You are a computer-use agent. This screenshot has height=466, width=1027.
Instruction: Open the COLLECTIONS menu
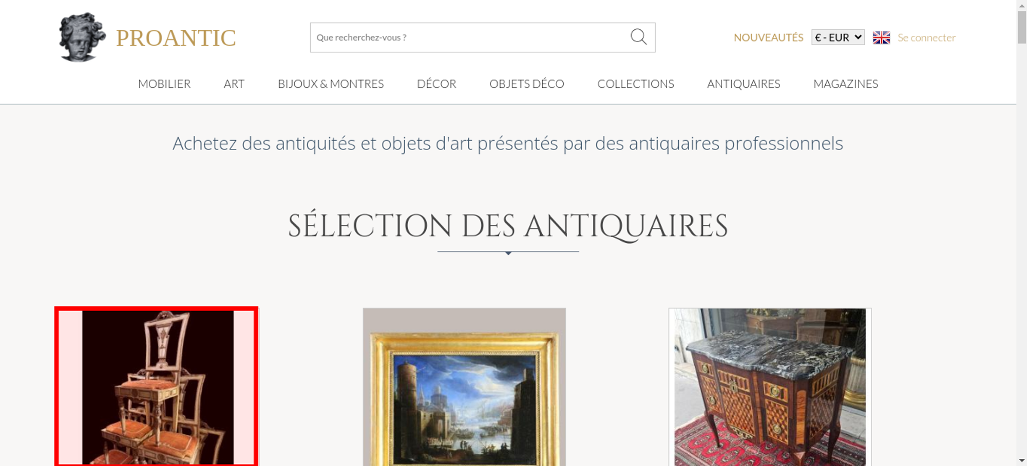pyautogui.click(x=636, y=84)
